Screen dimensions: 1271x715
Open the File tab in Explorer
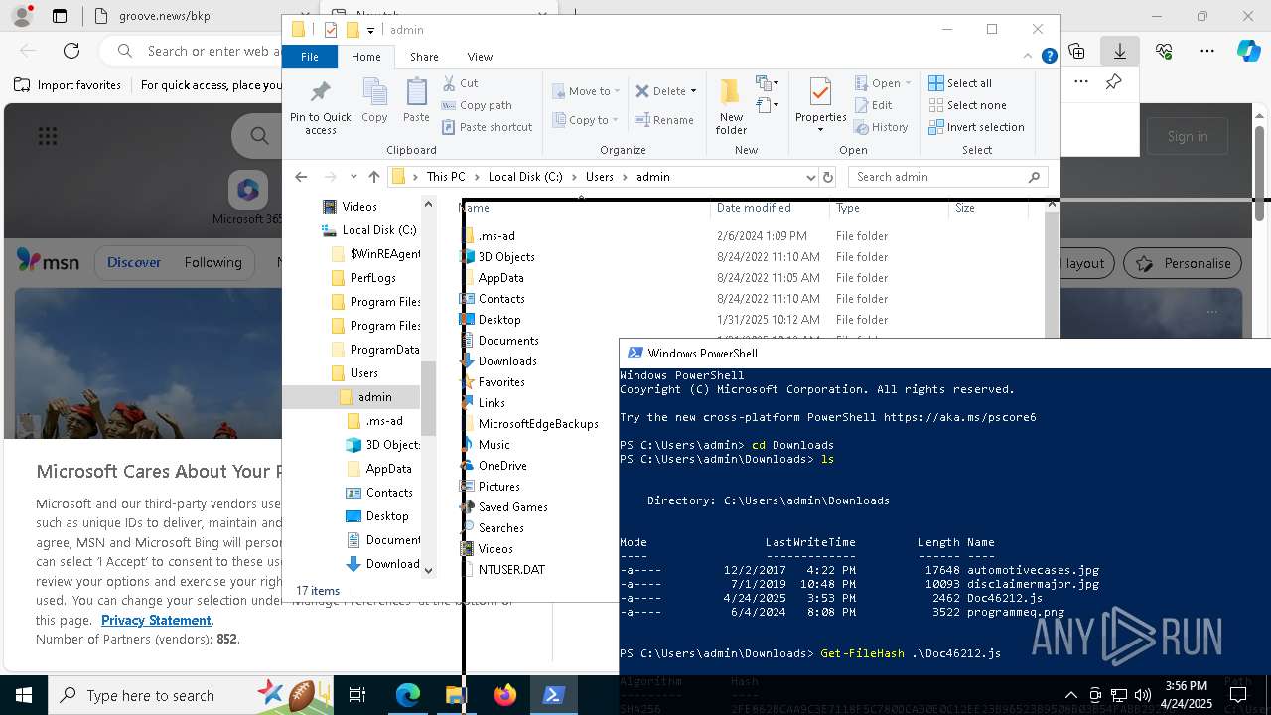tap(310, 57)
